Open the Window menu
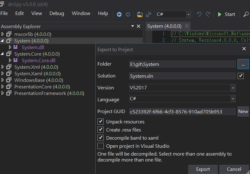250x174 pixels. click(x=81, y=13)
